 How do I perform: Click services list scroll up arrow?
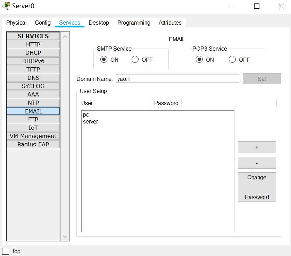tap(65, 37)
